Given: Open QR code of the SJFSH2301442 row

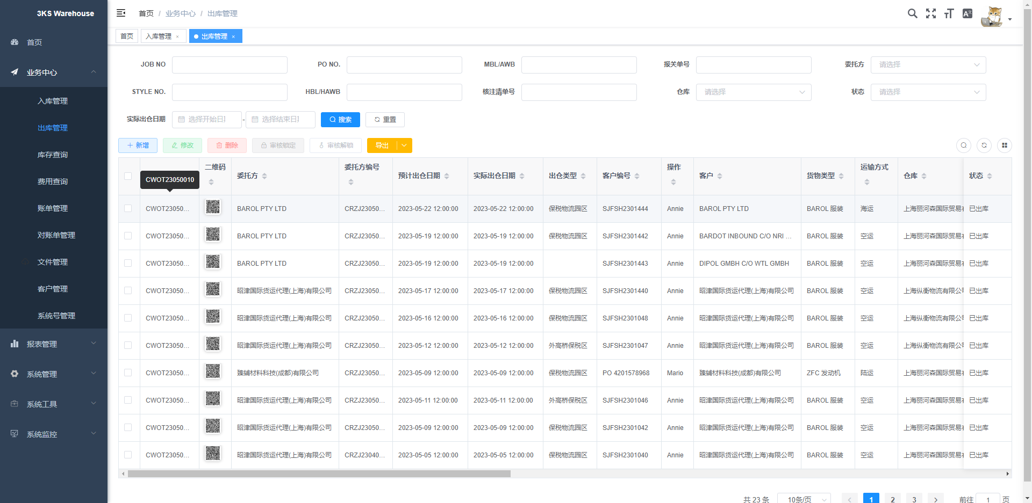Looking at the screenshot, I should pos(213,234).
